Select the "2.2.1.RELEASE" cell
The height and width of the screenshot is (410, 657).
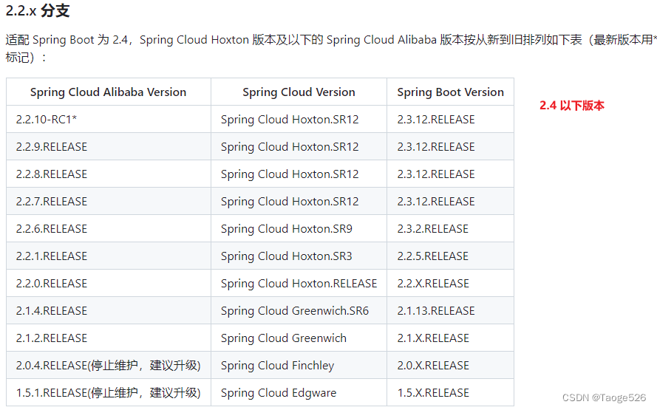109,256
